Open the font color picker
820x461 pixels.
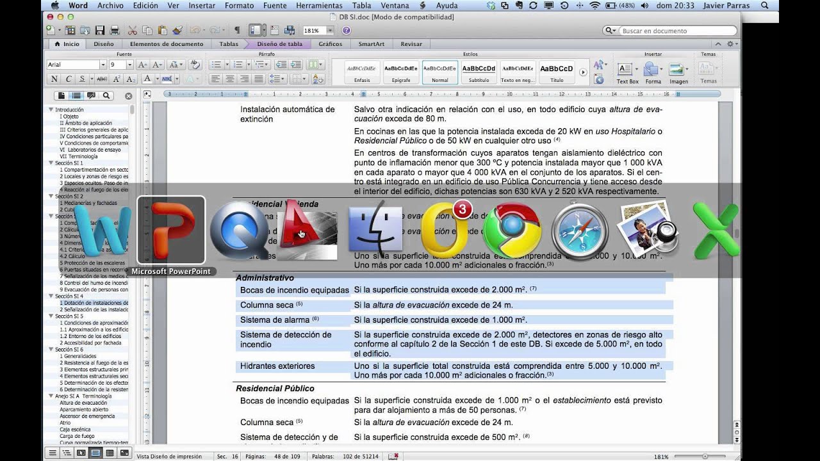[149, 79]
